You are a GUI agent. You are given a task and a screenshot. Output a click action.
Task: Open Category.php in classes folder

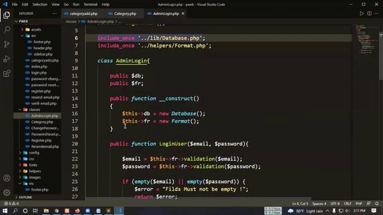42,122
